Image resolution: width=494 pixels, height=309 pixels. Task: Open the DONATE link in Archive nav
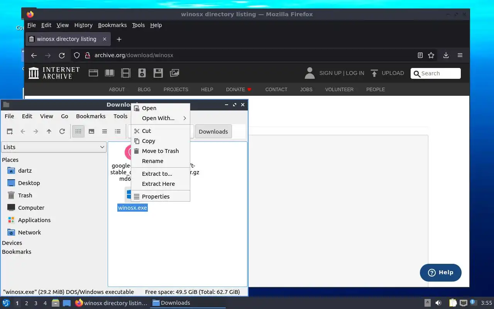click(x=239, y=89)
